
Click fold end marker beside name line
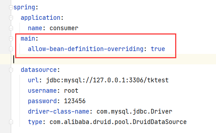[11, 28]
